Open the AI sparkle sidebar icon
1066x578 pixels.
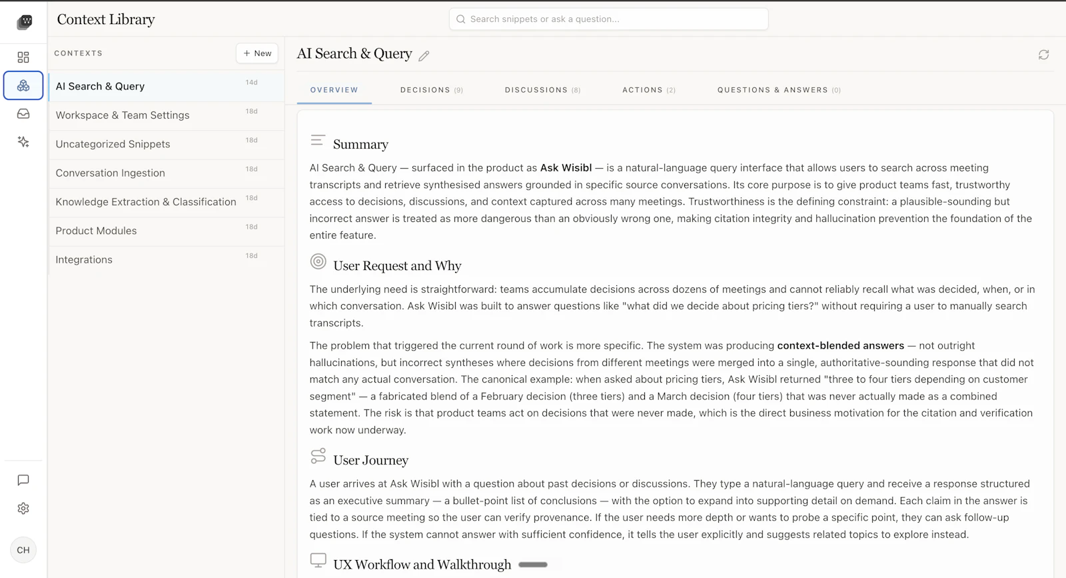[23, 142]
